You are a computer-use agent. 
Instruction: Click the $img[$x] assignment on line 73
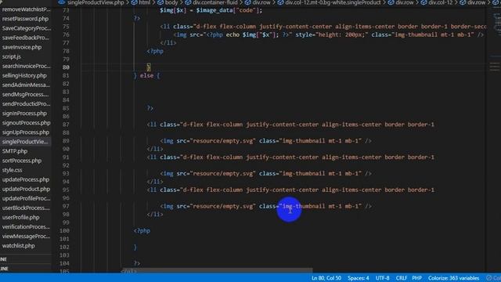(211, 10)
